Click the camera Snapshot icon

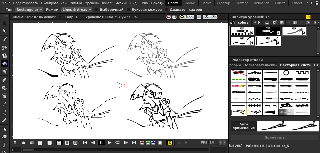click(x=32, y=142)
